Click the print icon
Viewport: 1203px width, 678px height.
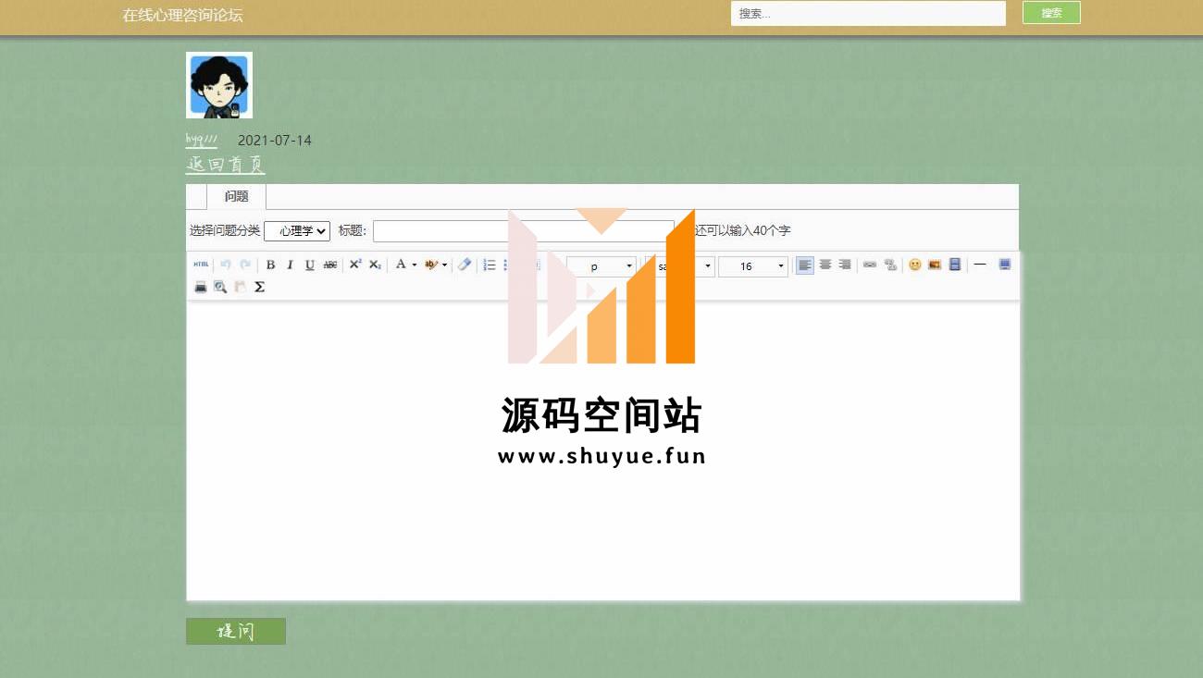click(201, 287)
